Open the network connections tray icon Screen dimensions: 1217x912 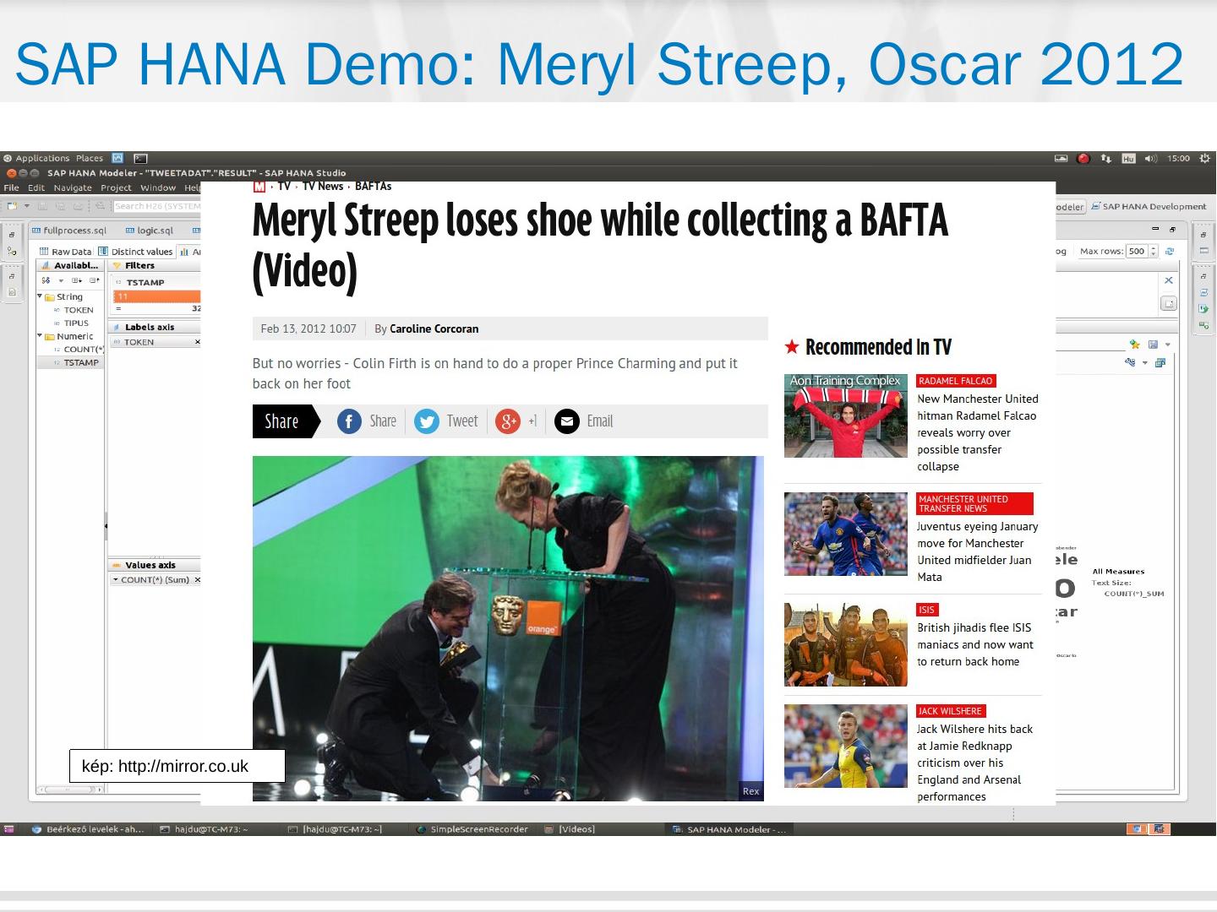pos(1106,158)
